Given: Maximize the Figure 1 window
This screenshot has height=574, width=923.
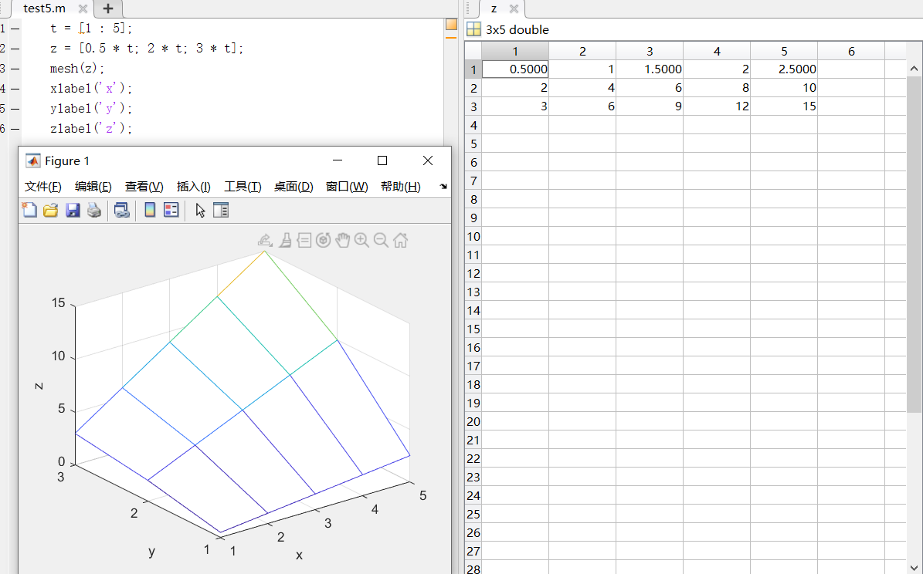Looking at the screenshot, I should (382, 160).
